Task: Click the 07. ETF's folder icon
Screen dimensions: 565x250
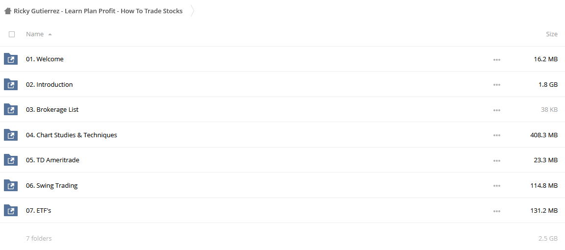Action: (x=11, y=210)
